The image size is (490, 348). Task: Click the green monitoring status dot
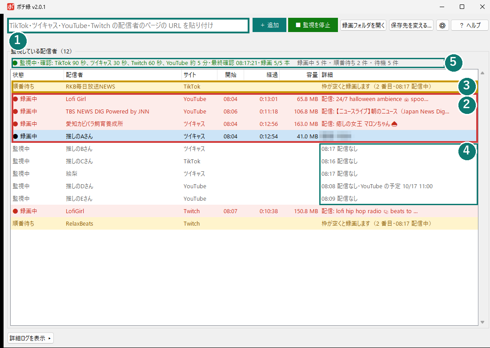coord(15,63)
